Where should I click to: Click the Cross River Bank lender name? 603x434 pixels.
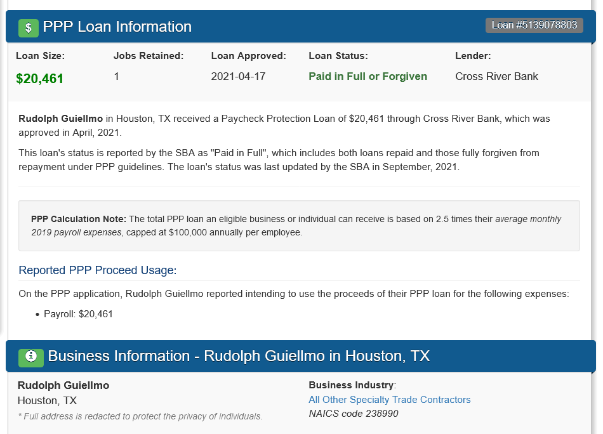coord(496,76)
